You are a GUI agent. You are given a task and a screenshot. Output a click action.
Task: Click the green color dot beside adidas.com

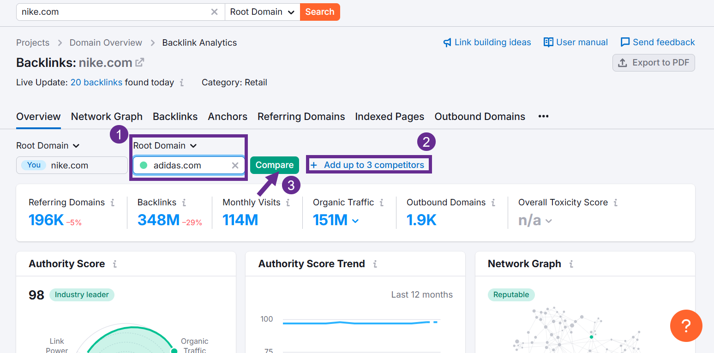pos(144,165)
